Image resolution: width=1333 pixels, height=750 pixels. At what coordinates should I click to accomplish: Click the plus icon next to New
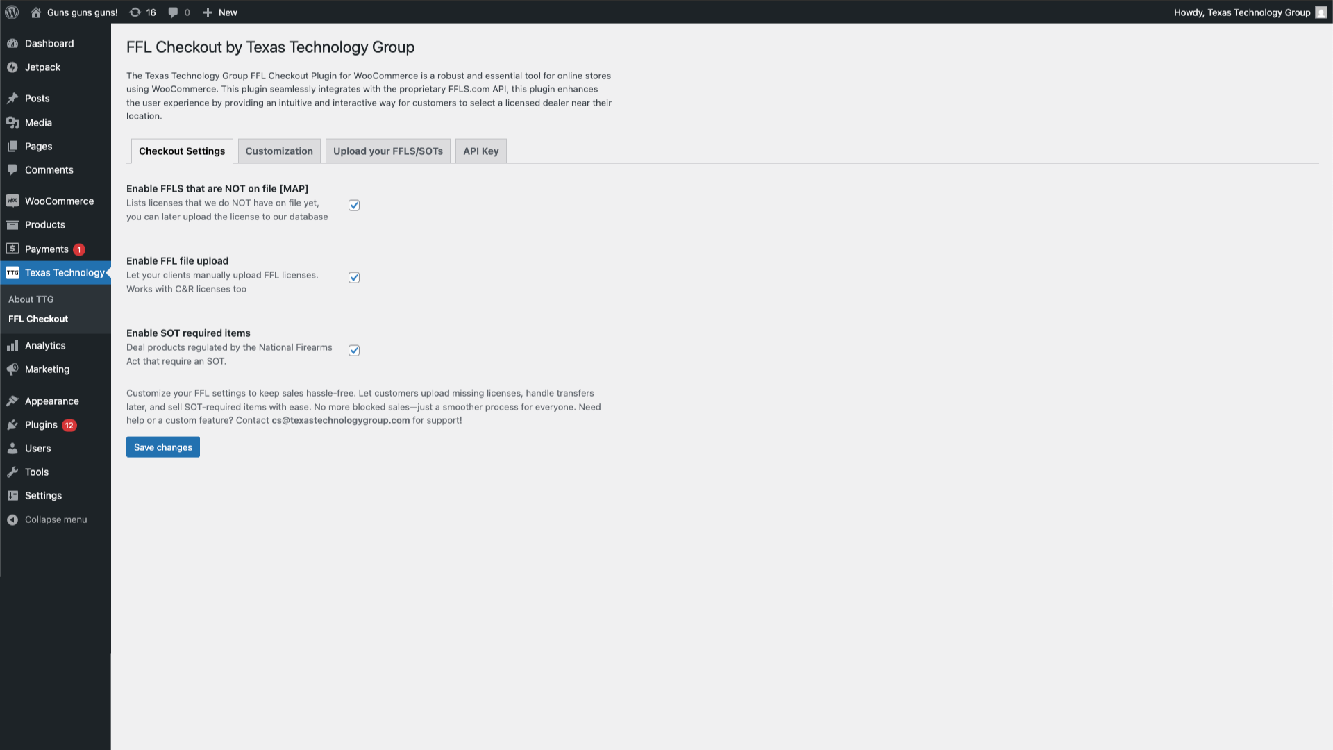tap(208, 12)
